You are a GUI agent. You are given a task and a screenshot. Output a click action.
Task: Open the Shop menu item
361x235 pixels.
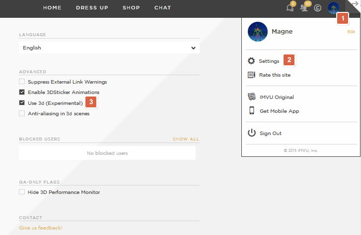pos(131,8)
